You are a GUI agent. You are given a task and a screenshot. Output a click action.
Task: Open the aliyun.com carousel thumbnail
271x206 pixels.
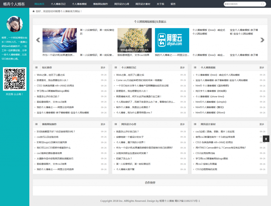(172, 40)
